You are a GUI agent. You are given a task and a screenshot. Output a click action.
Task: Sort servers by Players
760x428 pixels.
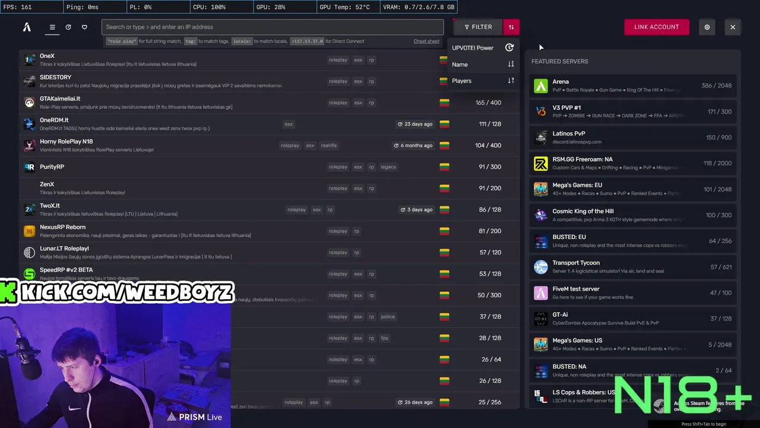click(482, 80)
